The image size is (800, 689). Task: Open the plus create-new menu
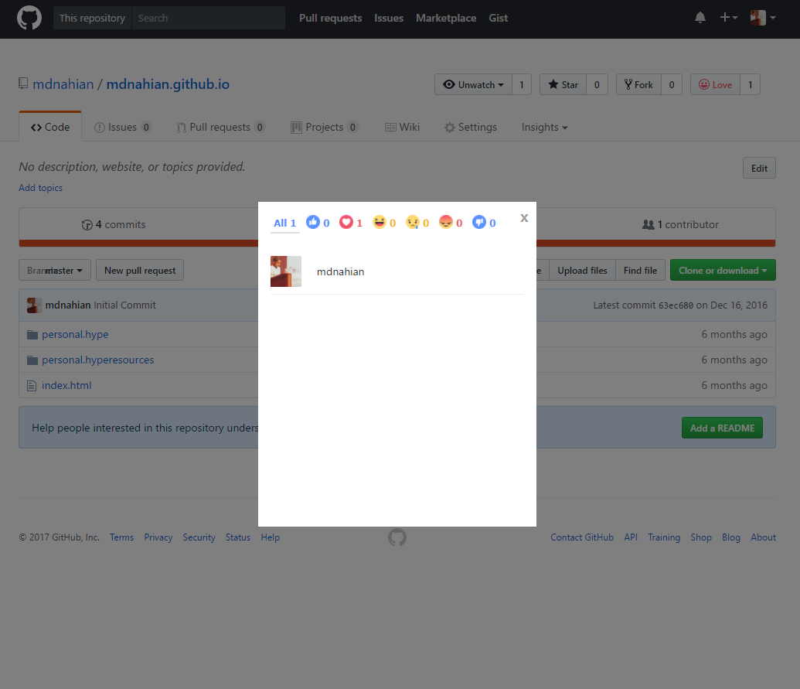[x=728, y=18]
